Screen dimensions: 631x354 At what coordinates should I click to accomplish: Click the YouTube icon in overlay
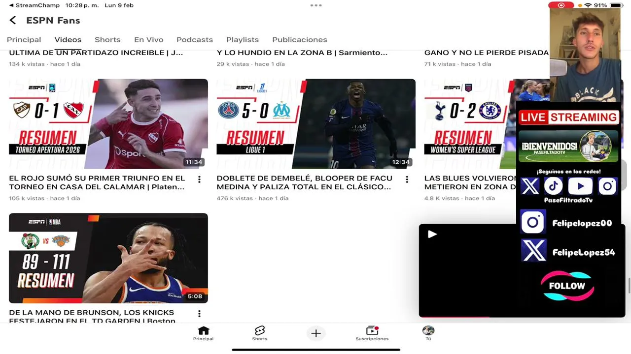point(580,186)
